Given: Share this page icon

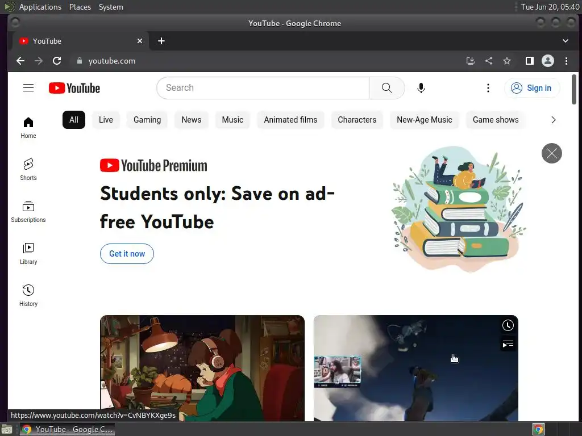Looking at the screenshot, I should [x=489, y=61].
